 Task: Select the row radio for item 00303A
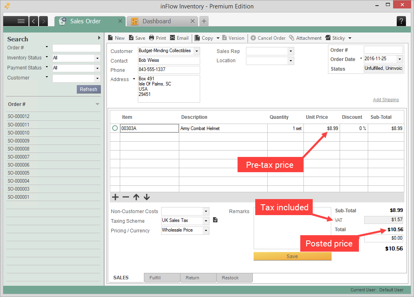click(115, 128)
